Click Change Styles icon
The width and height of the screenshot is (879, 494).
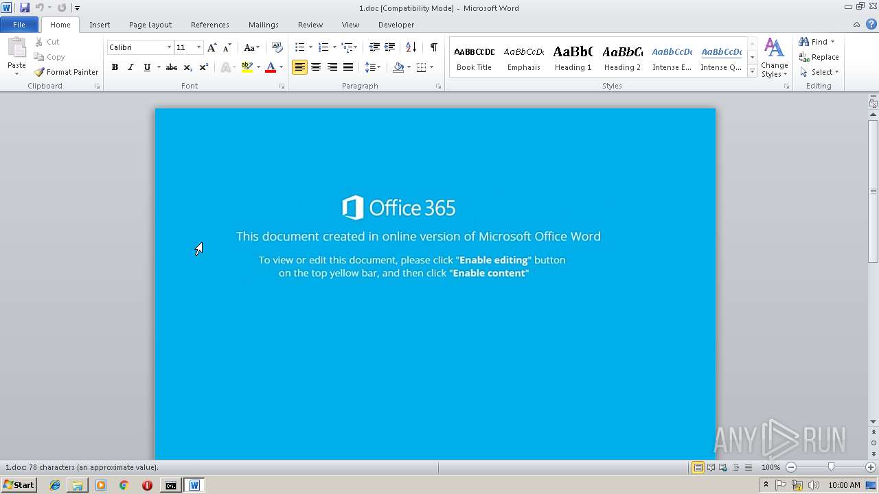click(774, 58)
